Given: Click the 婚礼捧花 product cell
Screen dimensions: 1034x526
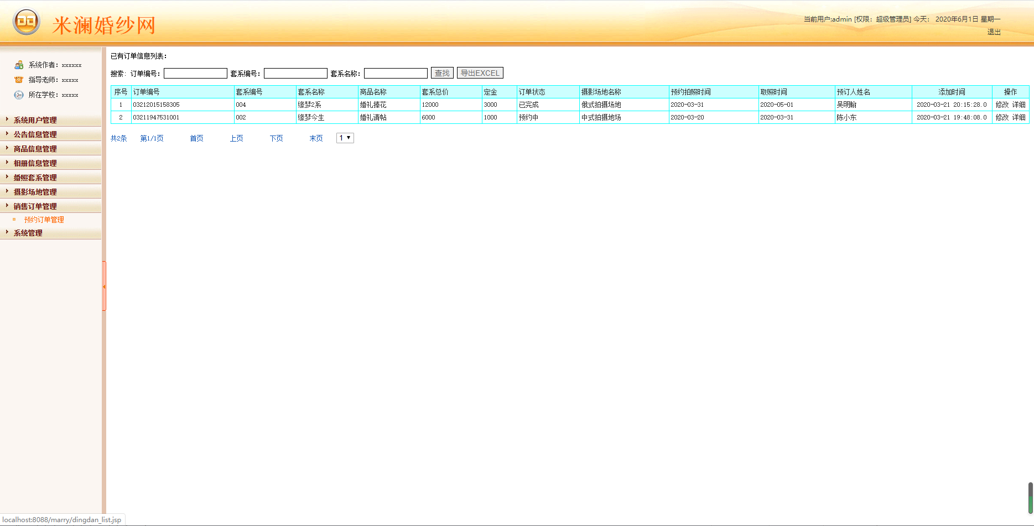Looking at the screenshot, I should click(389, 105).
